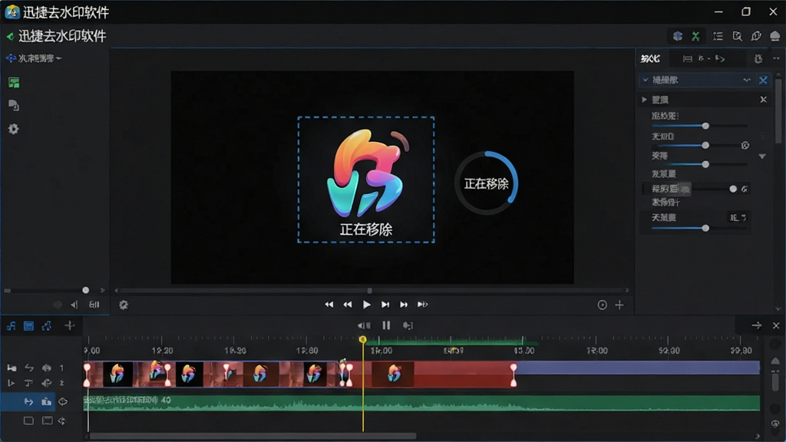786x442 pixels.
Task: Toggle the eye icon on the audio track
Action: point(63,401)
